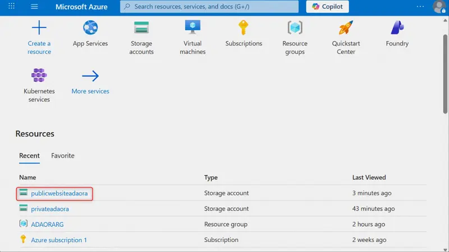Click the scrollbar down arrow

coord(445,250)
